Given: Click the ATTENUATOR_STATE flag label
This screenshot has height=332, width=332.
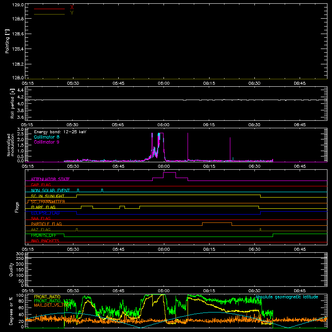Looking at the screenshot, I should 50,179.
